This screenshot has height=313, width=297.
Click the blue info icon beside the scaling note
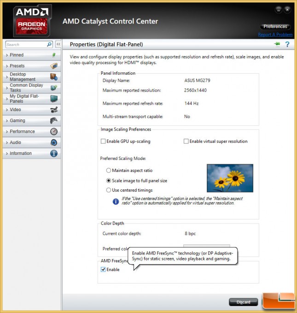click(x=116, y=201)
